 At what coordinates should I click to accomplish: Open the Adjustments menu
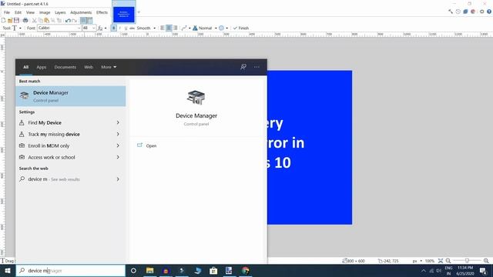coord(81,12)
